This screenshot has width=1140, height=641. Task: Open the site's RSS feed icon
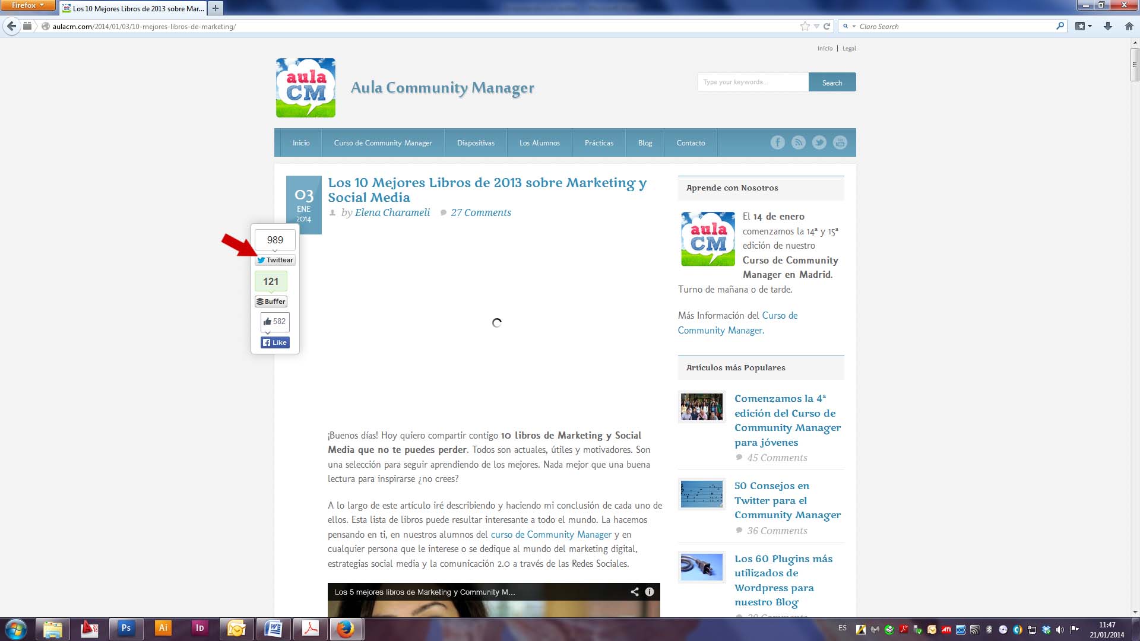coord(798,142)
